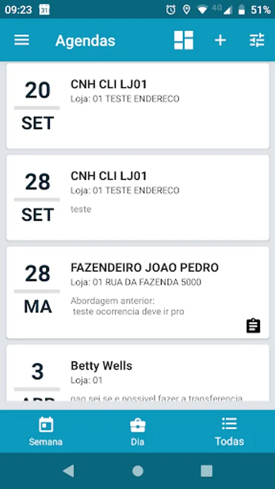Tap Android back navigation button
The width and height of the screenshot is (275, 489).
tap(68, 471)
